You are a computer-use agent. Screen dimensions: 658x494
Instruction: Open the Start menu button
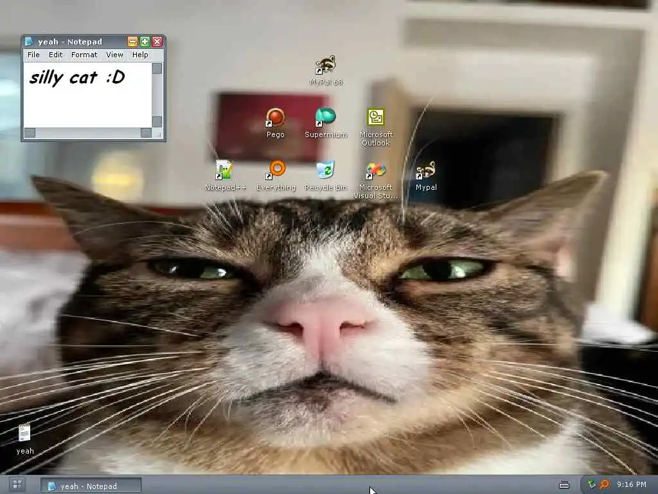pyautogui.click(x=17, y=484)
